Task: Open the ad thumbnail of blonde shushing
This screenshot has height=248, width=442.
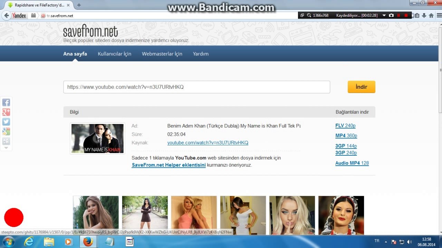Action: [292, 215]
